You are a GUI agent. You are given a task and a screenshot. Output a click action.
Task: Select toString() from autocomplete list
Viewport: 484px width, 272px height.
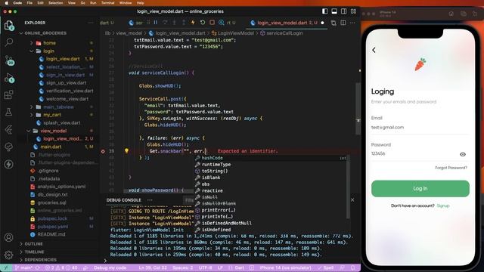215,171
